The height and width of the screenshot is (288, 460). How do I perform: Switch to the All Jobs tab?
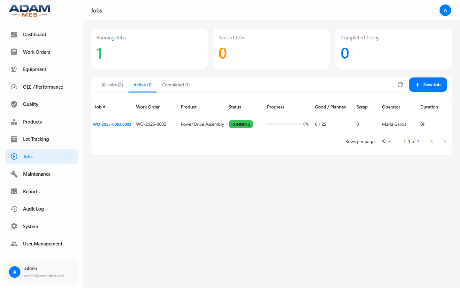coord(112,85)
